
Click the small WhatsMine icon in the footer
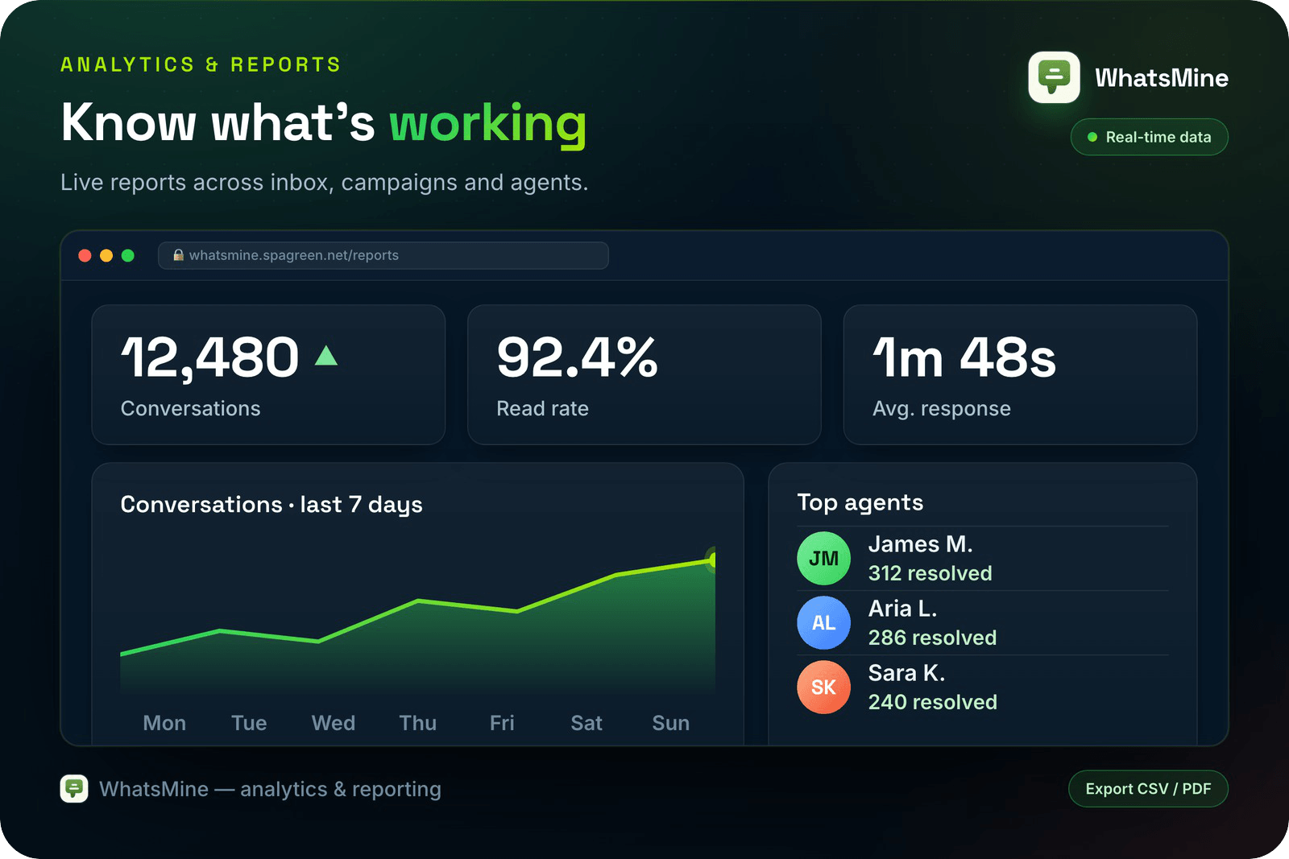(x=74, y=789)
